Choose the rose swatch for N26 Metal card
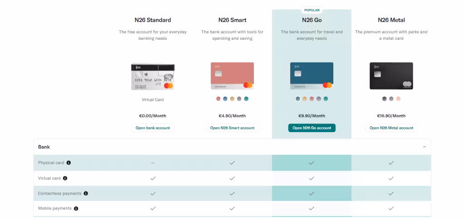 point(398,99)
